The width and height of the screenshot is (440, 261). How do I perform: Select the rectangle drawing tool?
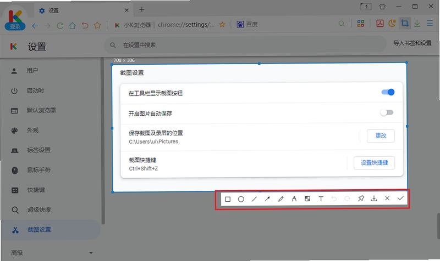pyautogui.click(x=228, y=199)
